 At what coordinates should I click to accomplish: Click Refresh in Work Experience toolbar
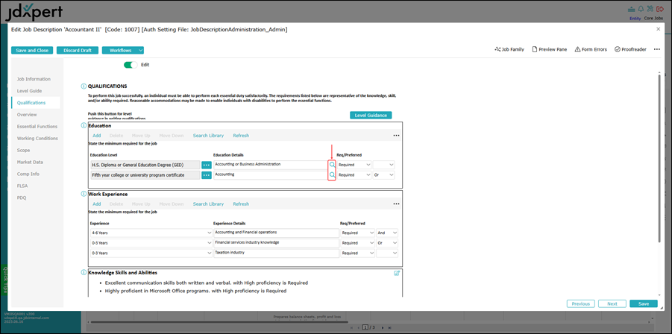point(241,204)
